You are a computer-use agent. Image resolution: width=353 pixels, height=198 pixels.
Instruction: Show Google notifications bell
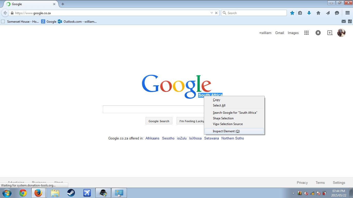click(318, 33)
